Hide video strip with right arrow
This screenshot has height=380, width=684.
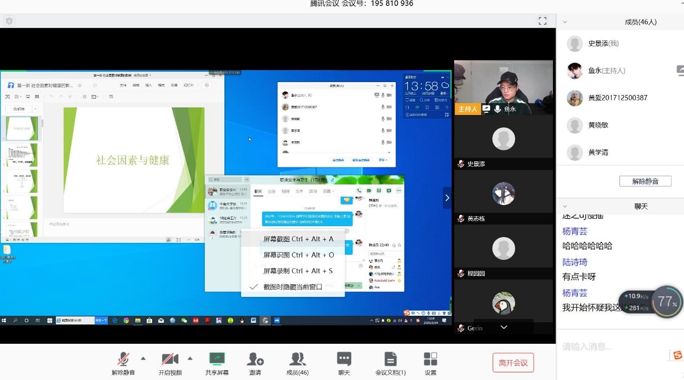coord(447,198)
